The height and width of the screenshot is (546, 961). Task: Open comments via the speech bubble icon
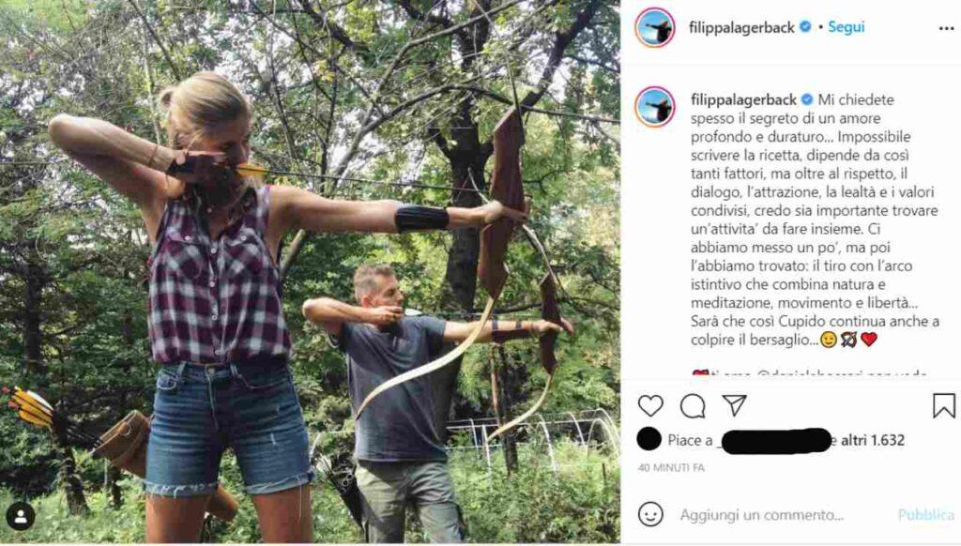click(x=693, y=405)
